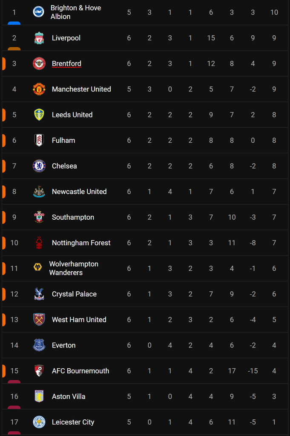The width and height of the screenshot is (290, 436).
Task: Open the Everton team page link
Action: point(63,345)
